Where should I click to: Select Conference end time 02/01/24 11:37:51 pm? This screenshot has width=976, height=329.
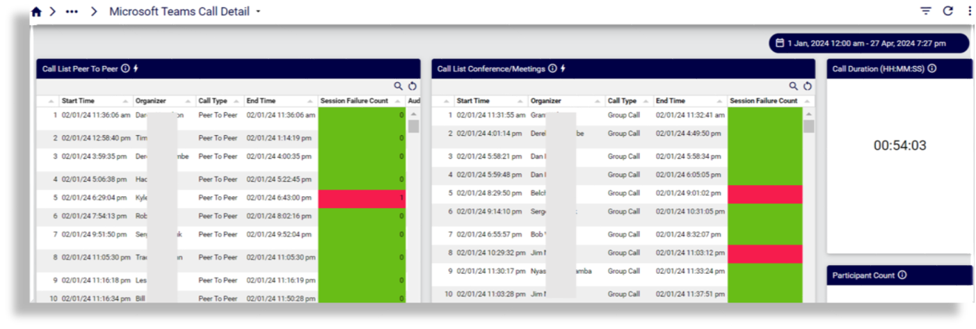[690, 294]
